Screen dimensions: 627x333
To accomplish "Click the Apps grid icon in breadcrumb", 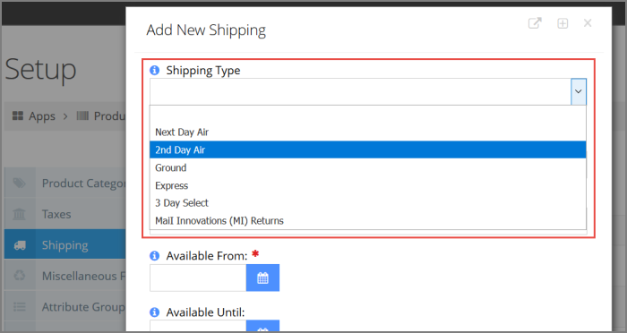I will (18, 116).
